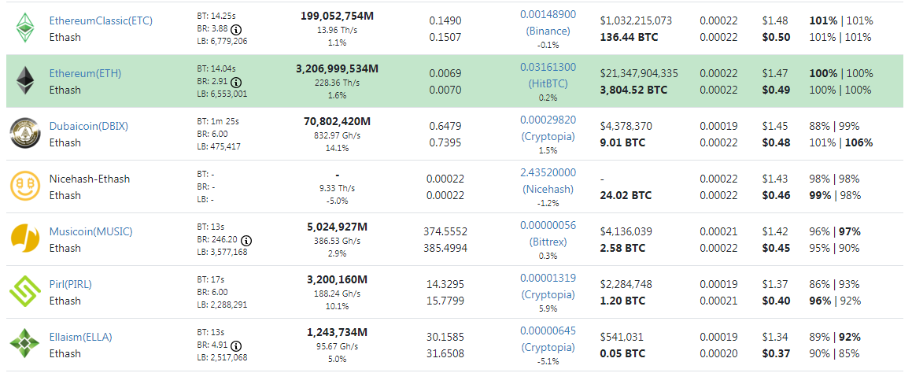Click block time BT: 1m 25s
The height and width of the screenshot is (373, 912).
click(x=217, y=121)
